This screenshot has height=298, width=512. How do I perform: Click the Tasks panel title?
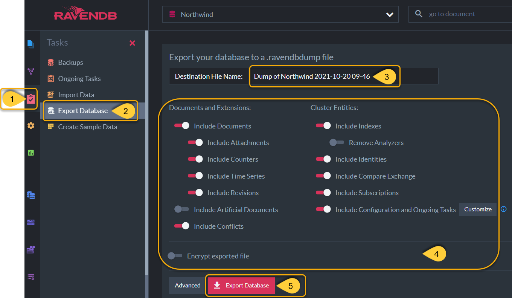[57, 43]
